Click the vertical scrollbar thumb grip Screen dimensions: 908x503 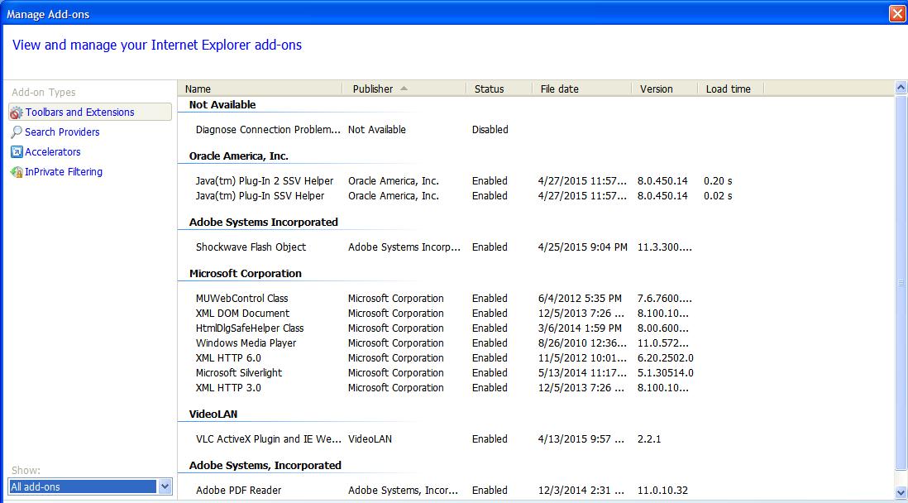pos(901,284)
